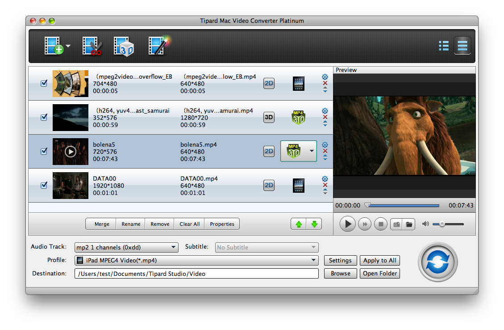Open the Clip tool with scissors
This screenshot has width=504, height=330.
[92, 46]
